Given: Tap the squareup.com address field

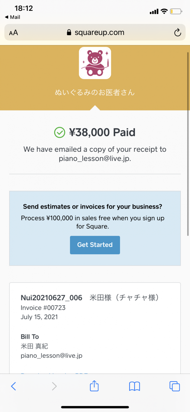Looking at the screenshot, I should [x=95, y=32].
